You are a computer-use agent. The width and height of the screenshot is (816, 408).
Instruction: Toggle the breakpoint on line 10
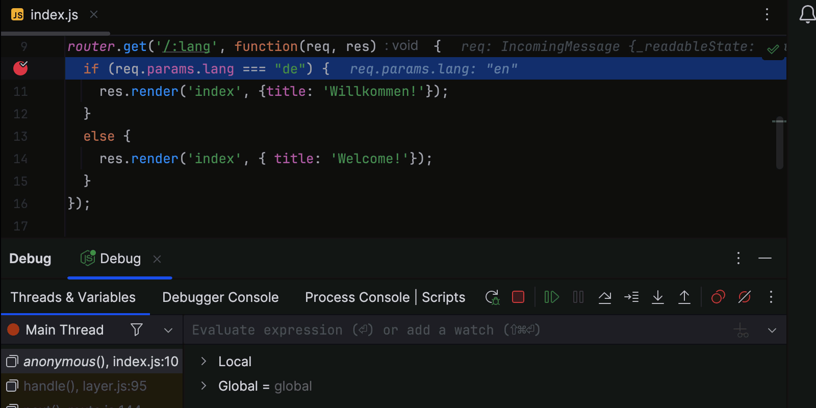(x=20, y=68)
